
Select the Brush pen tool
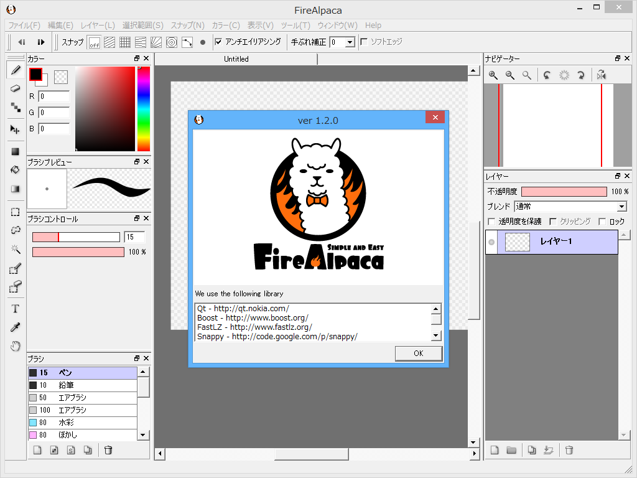pos(16,70)
